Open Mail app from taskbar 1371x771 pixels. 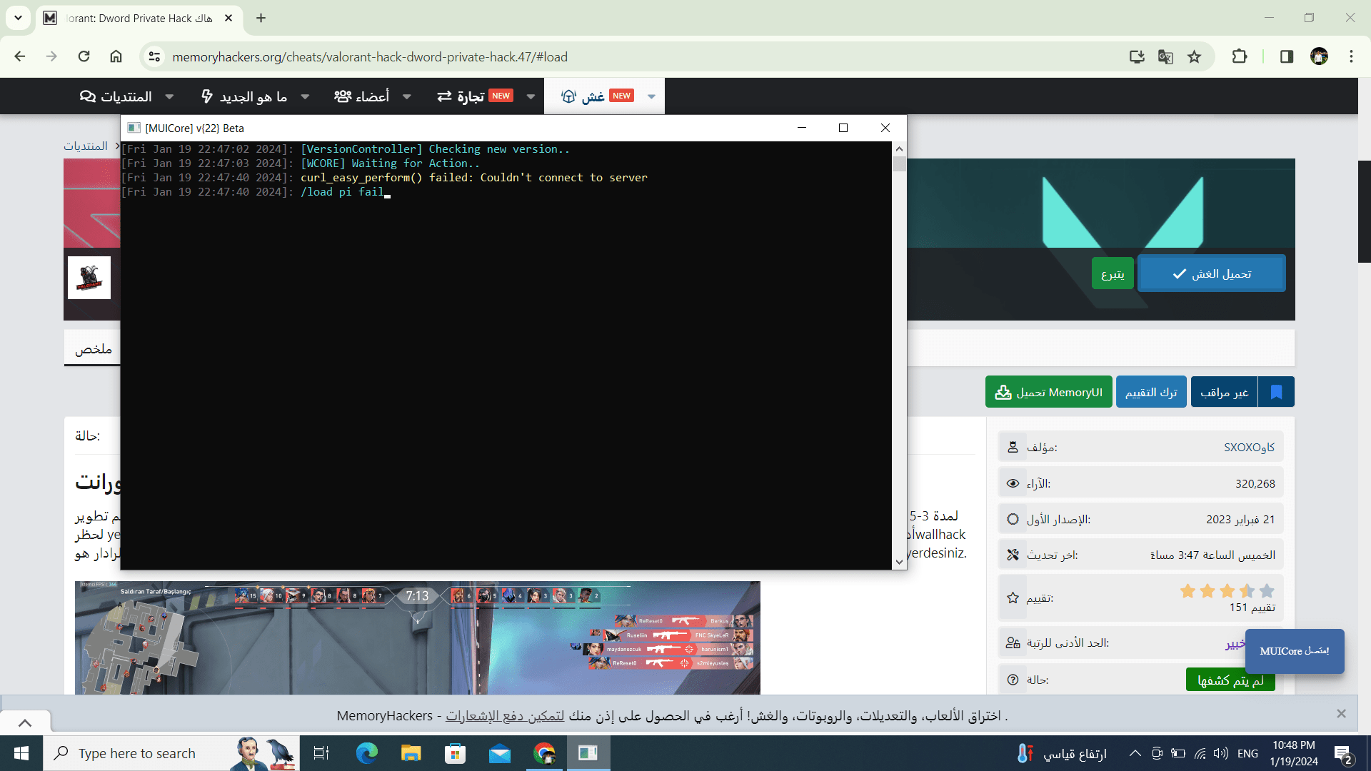point(500,753)
